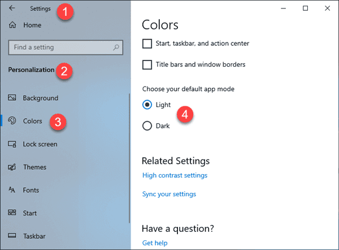Click the Taskbar icon in sidebar
The width and height of the screenshot is (339, 250).
click(12, 236)
